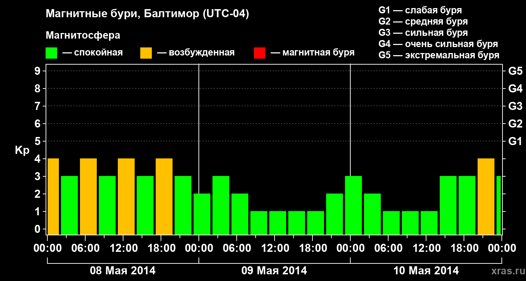Viewport: 526px width, 281px height.
Task: Click the right-axis G1 storm level label
Action: (515, 141)
